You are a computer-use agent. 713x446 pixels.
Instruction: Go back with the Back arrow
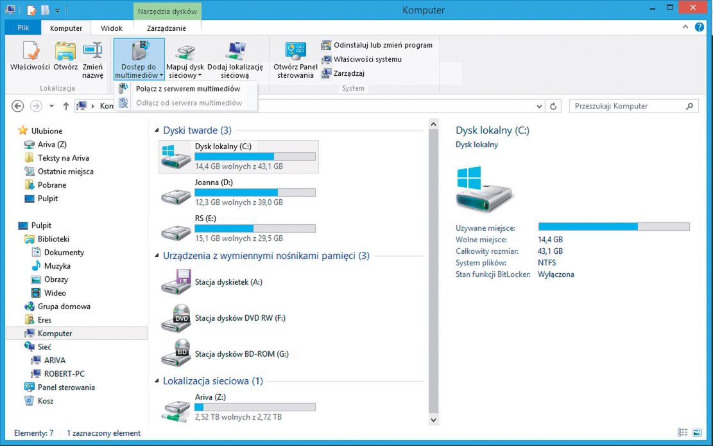tap(17, 106)
